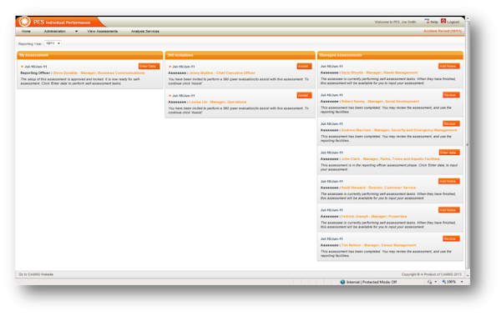501x316 pixels.
Task: Open the Archive Period (10/11) link
Action: click(443, 31)
